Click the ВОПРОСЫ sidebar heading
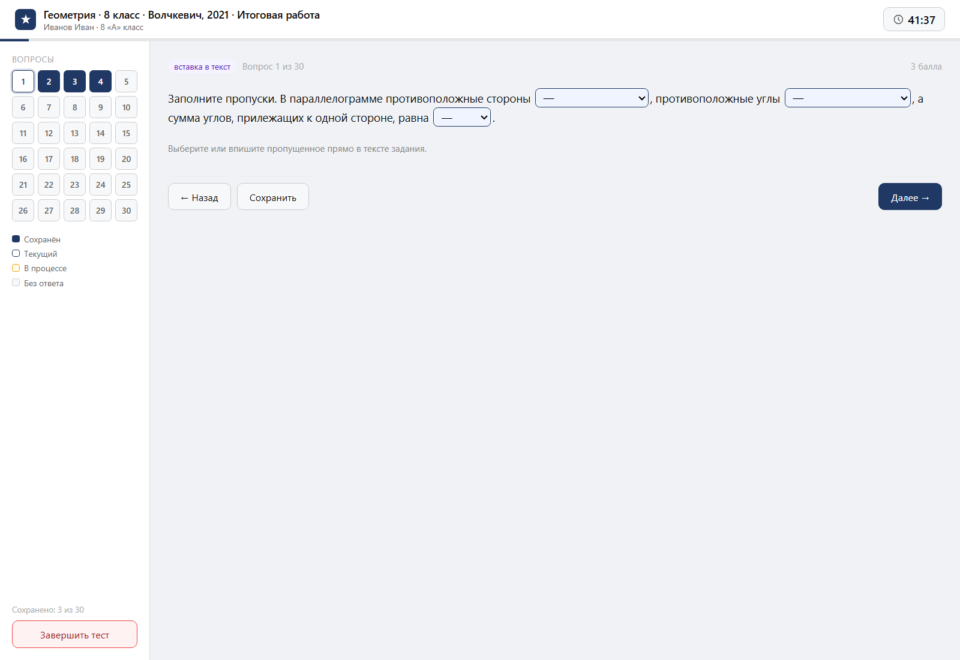The height and width of the screenshot is (660, 960). pos(33,59)
